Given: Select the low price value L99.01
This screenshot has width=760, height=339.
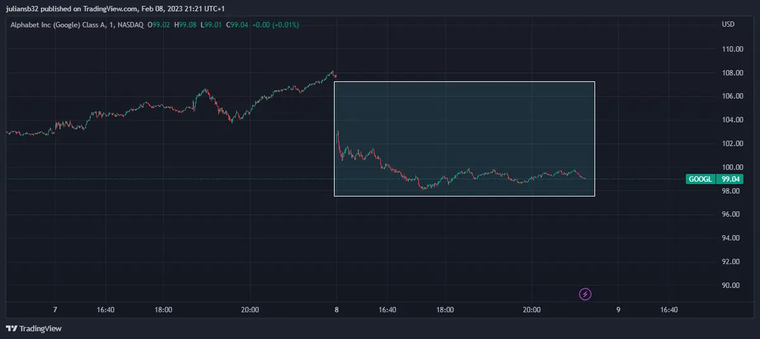Looking at the screenshot, I should (213, 25).
